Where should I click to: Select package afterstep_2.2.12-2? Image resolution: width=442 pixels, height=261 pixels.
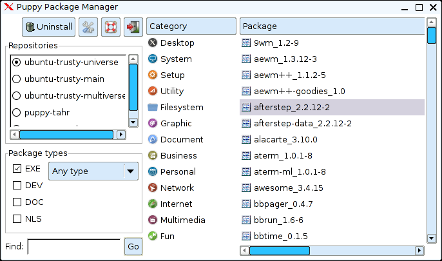(332, 107)
